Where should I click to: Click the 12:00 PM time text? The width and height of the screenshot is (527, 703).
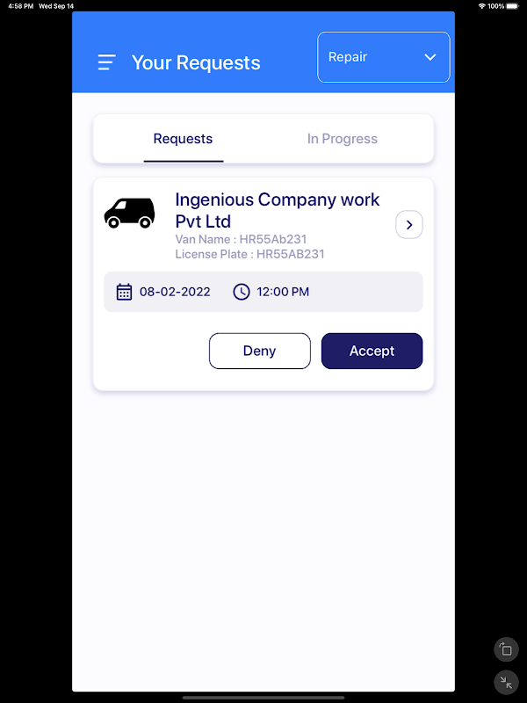(283, 292)
